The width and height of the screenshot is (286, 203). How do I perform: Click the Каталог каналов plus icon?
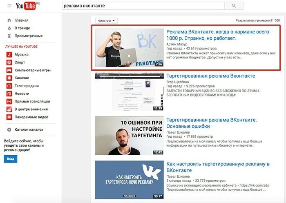9,129
